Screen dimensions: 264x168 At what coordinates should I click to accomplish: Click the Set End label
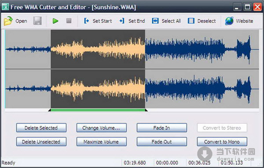(137, 21)
